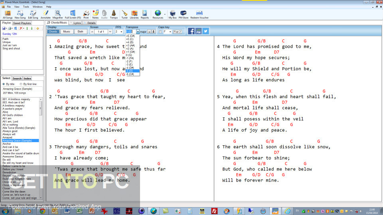Print the current song

(86, 15)
